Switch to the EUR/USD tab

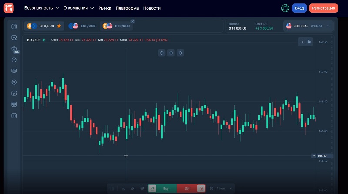83,26
